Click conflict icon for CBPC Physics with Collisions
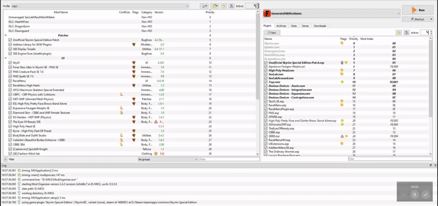Image resolution: width=438 pixels, height=206 pixels. coord(121,95)
